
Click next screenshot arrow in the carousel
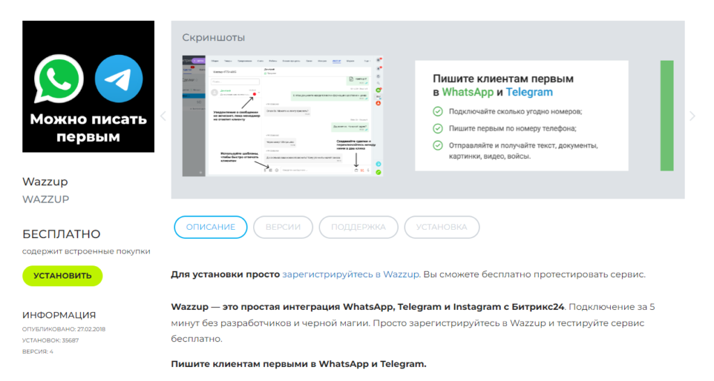point(692,116)
